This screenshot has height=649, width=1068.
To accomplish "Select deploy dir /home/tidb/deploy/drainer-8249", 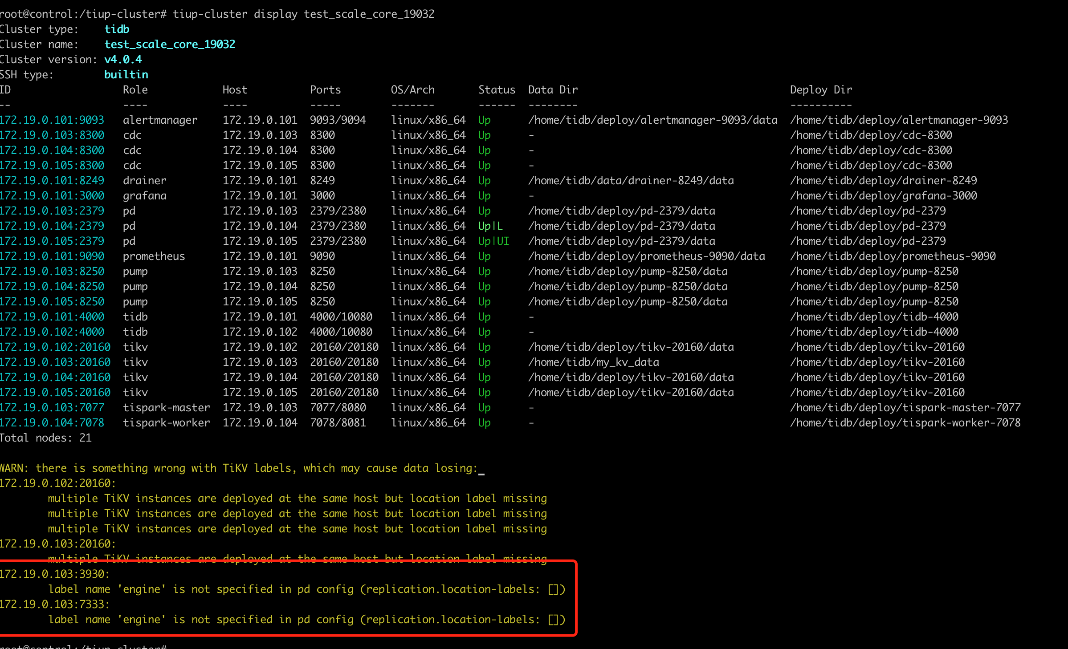I will tap(883, 180).
